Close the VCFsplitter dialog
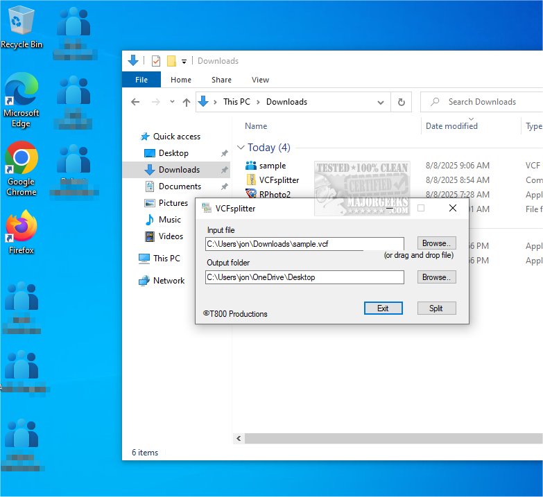The image size is (543, 497). coord(452,208)
